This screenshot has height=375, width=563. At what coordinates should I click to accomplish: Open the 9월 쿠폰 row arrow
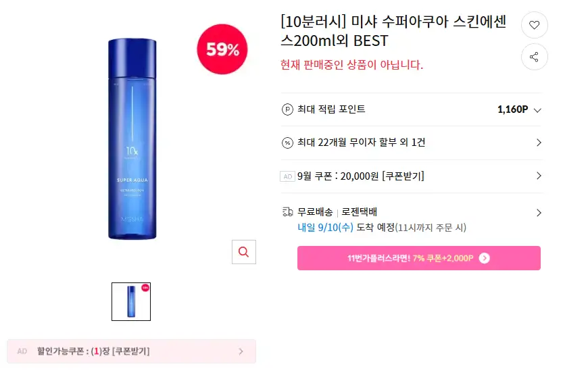click(x=539, y=176)
